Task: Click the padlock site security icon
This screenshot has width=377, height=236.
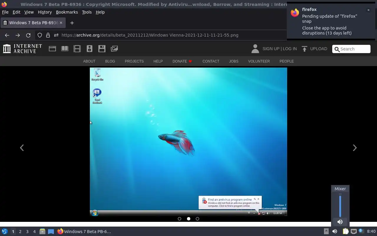Action: click(48, 35)
